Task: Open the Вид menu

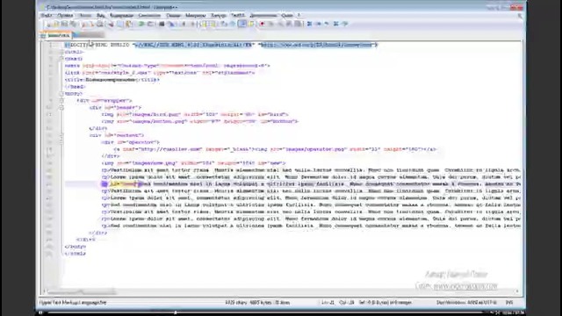Action: click(x=101, y=16)
